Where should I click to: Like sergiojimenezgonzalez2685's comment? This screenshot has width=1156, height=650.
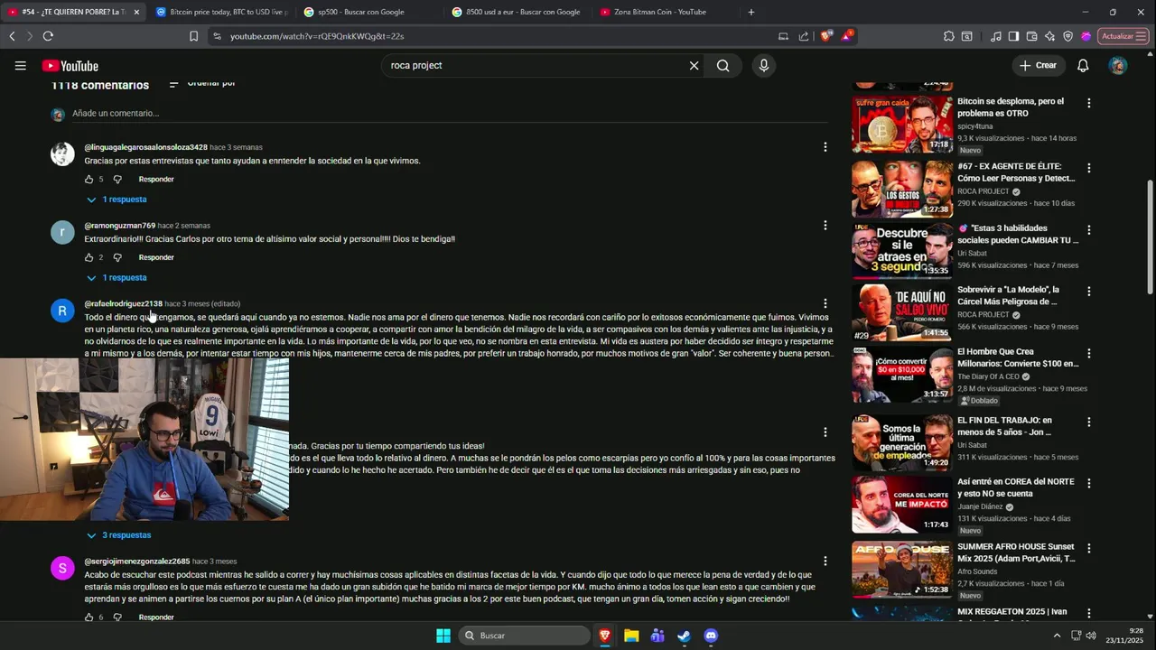tap(89, 617)
